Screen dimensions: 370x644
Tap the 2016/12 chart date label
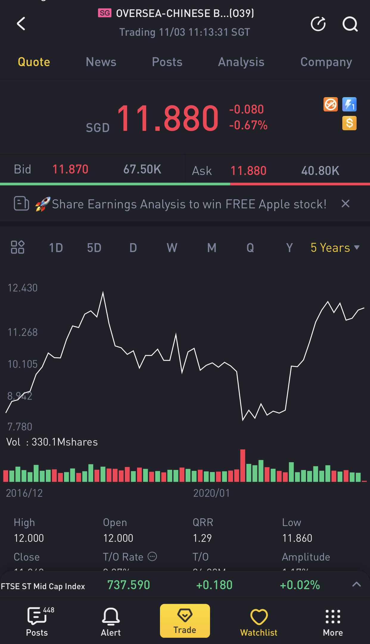coord(24,493)
